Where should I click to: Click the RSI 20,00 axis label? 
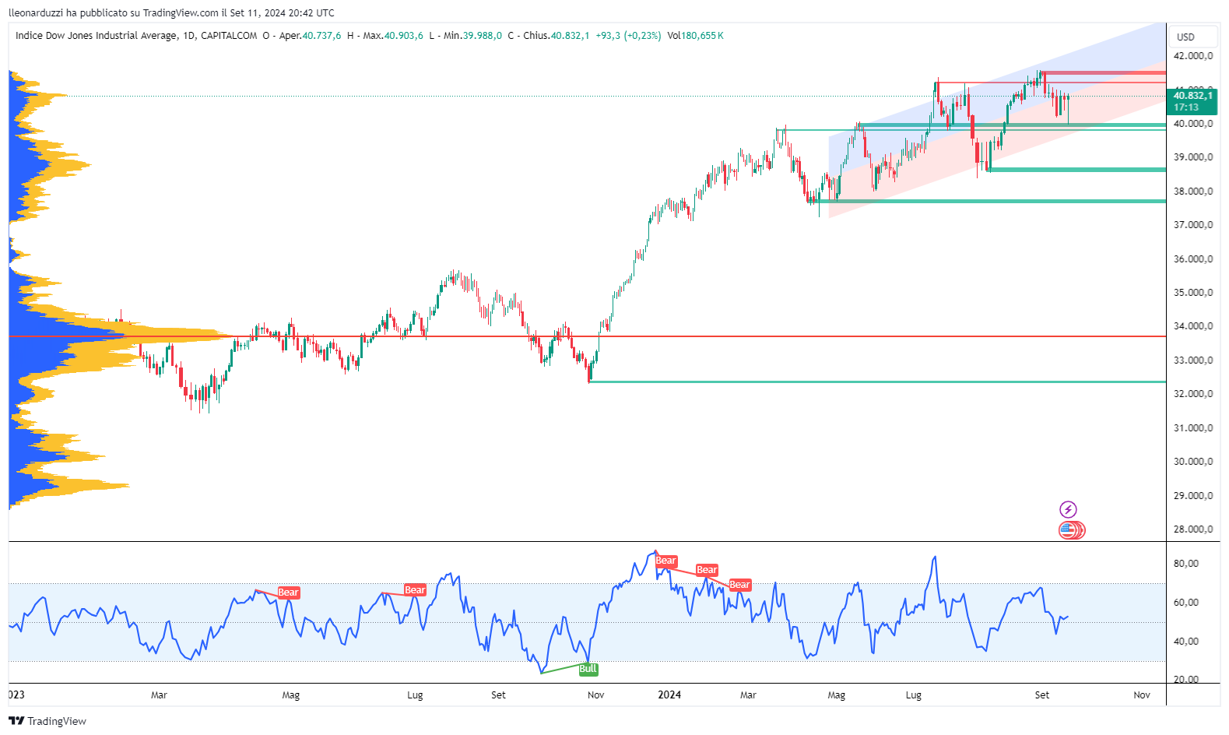tap(1186, 680)
